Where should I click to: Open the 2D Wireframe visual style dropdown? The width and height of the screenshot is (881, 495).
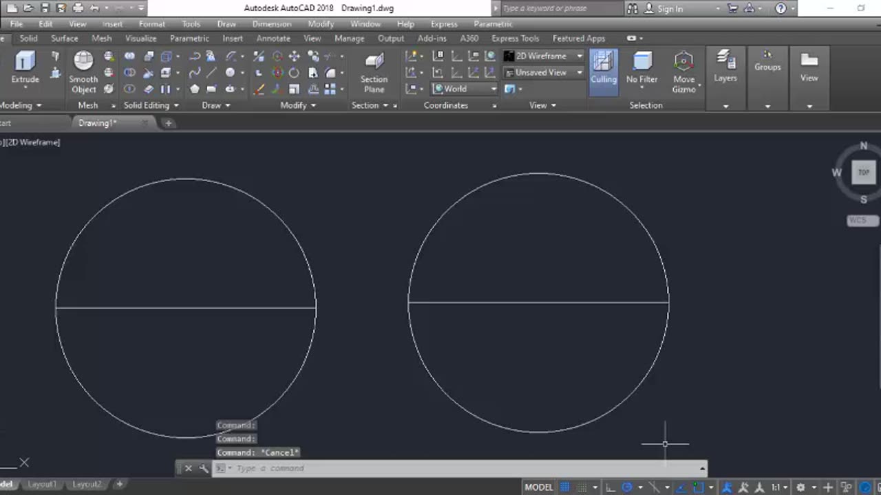(543, 56)
